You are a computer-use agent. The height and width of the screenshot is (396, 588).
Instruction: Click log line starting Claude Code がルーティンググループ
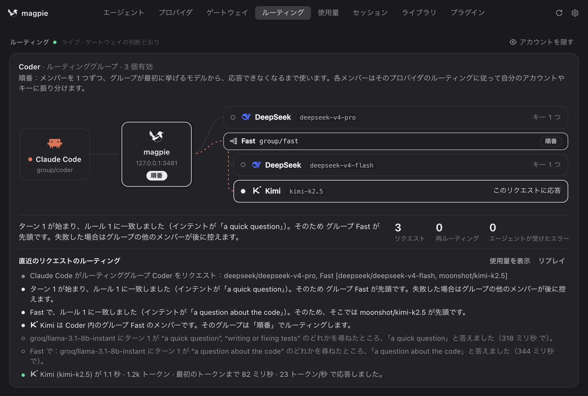(269, 276)
